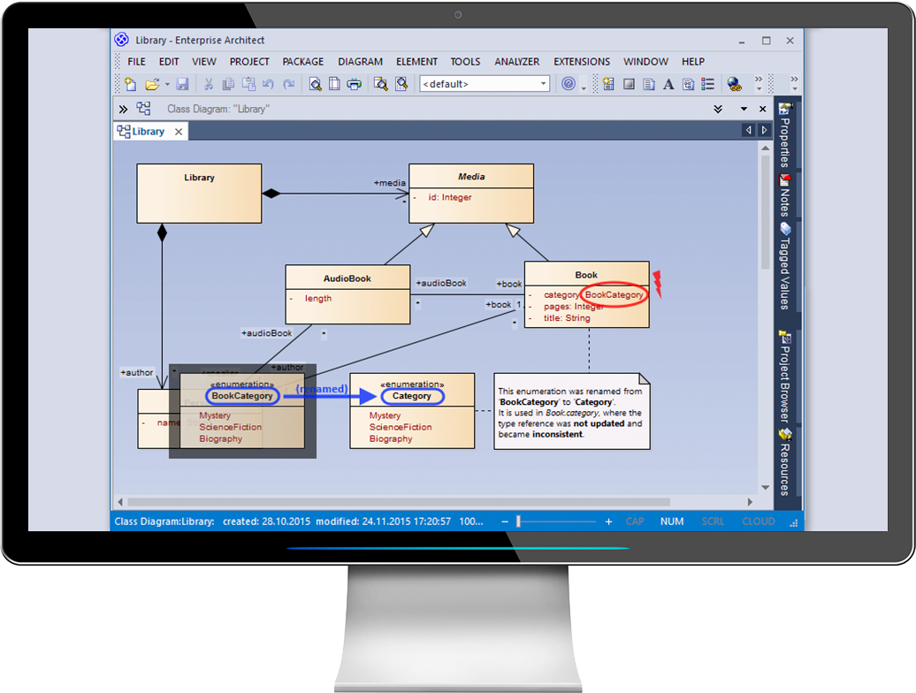Expand the diagram toolbox double-chevron on the left
The width and height of the screenshot is (916, 693).
[123, 110]
